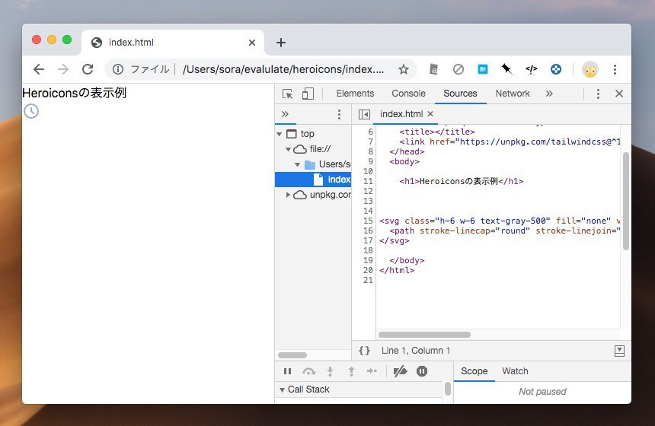Click the pretty print braces icon
The width and height of the screenshot is (655, 426).
click(x=365, y=351)
